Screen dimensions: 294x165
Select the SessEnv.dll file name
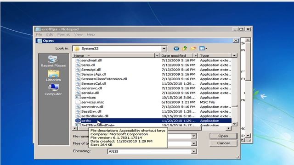pyautogui.click(x=91, y=111)
